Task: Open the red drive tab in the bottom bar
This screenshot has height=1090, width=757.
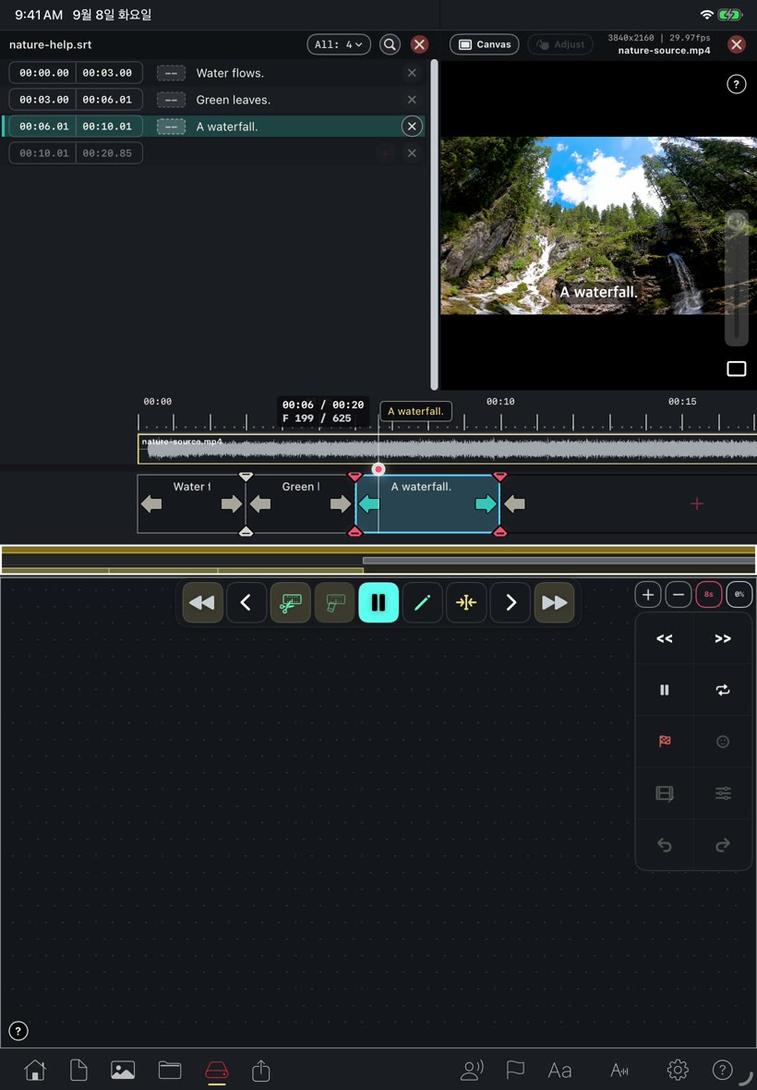Action: 217,1070
